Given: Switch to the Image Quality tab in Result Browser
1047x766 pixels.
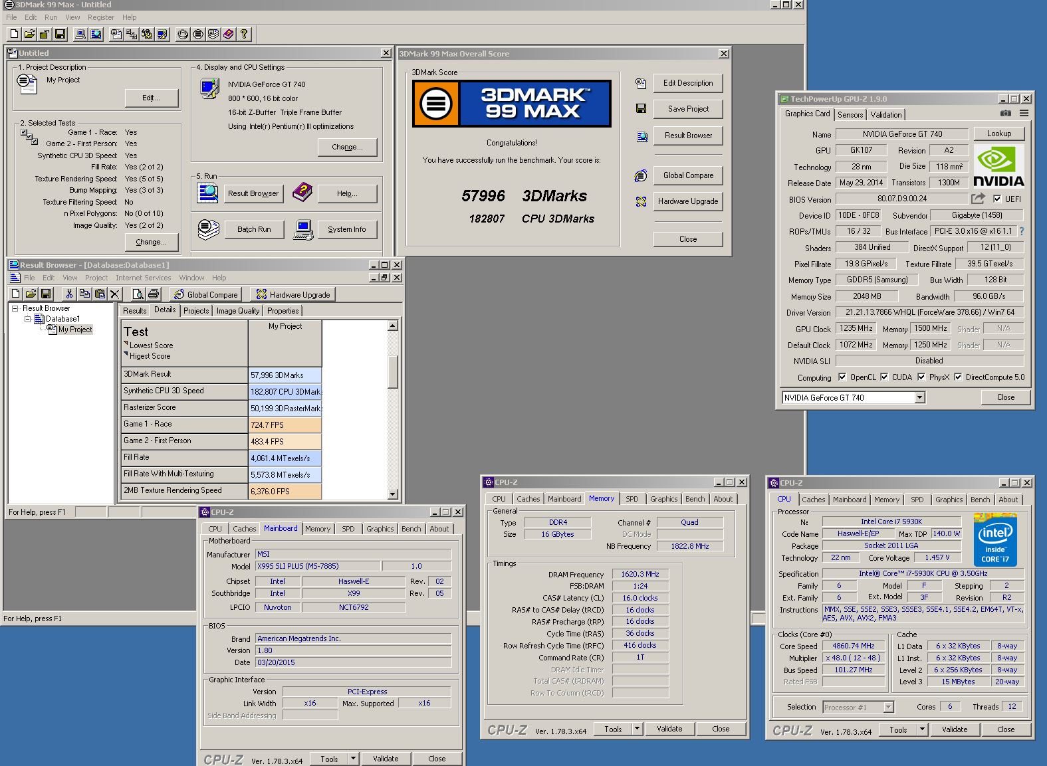Looking at the screenshot, I should pyautogui.click(x=238, y=311).
